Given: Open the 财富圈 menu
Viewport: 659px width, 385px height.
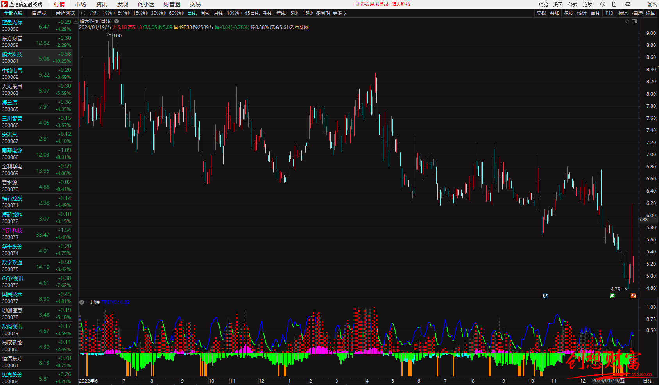Looking at the screenshot, I should coord(172,4).
